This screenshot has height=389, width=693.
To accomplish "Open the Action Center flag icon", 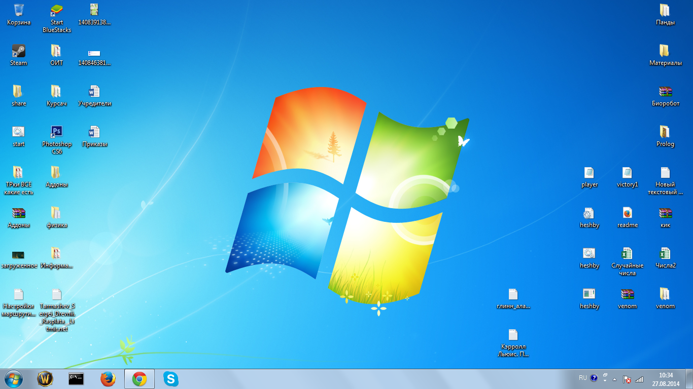I will (627, 379).
